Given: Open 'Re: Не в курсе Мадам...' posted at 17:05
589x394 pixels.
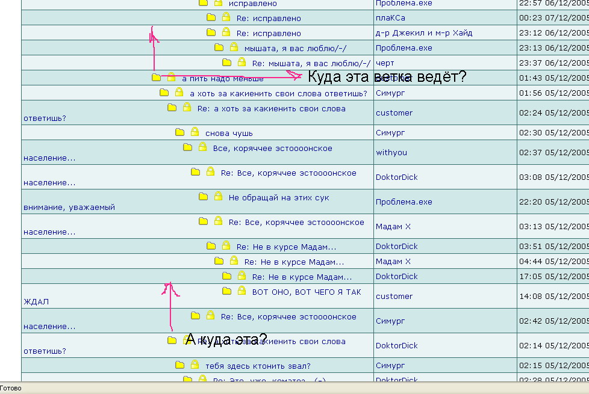Looking at the screenshot, I should pyautogui.click(x=302, y=277).
